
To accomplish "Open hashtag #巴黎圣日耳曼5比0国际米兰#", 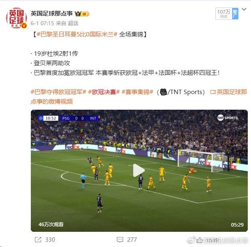I will (77, 34).
